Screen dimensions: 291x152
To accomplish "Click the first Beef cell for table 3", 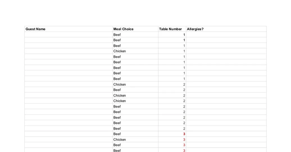I will (135, 134).
